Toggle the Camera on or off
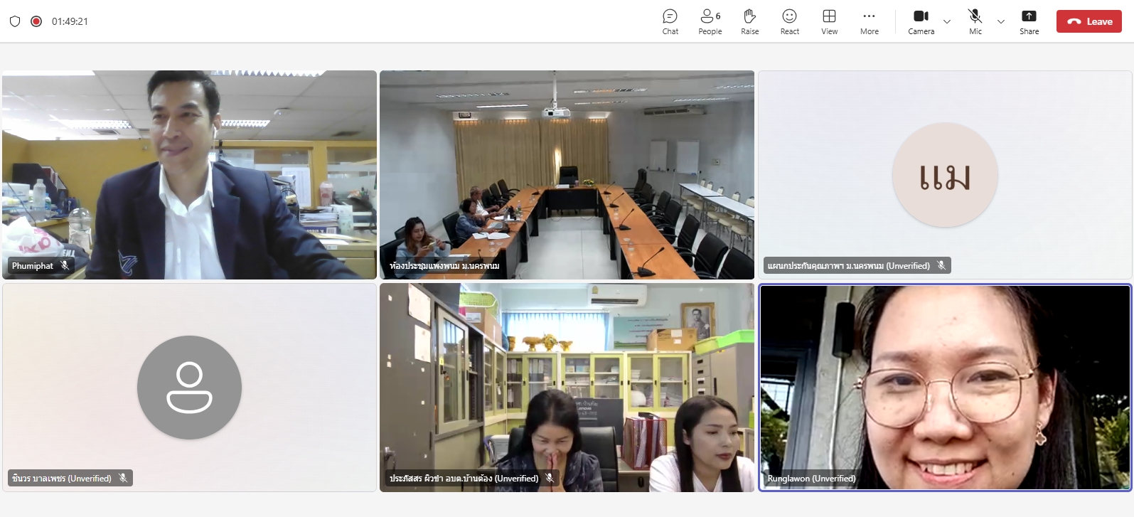Viewport: 1134px width, 517px height. pyautogui.click(x=921, y=21)
